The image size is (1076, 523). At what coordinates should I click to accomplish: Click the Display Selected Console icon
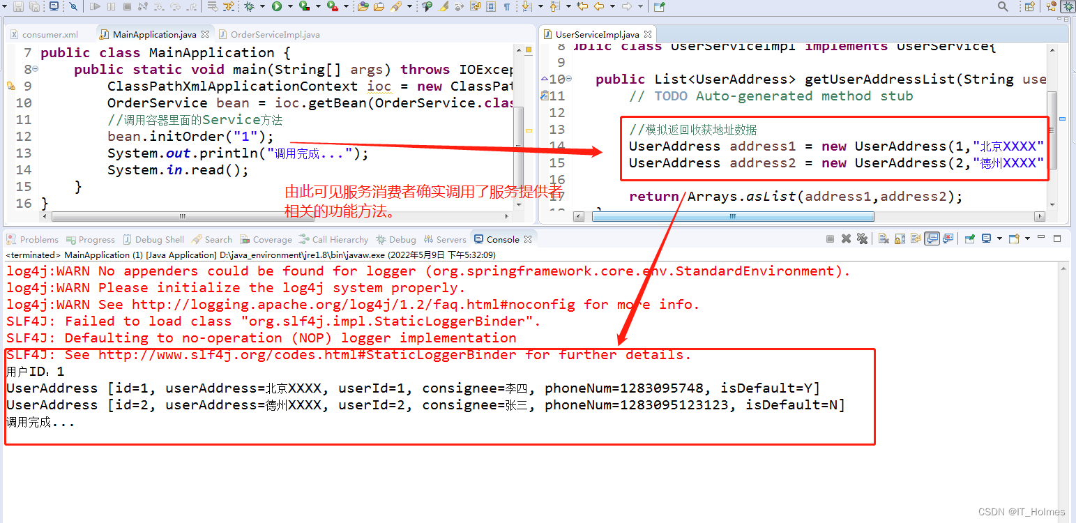point(986,238)
